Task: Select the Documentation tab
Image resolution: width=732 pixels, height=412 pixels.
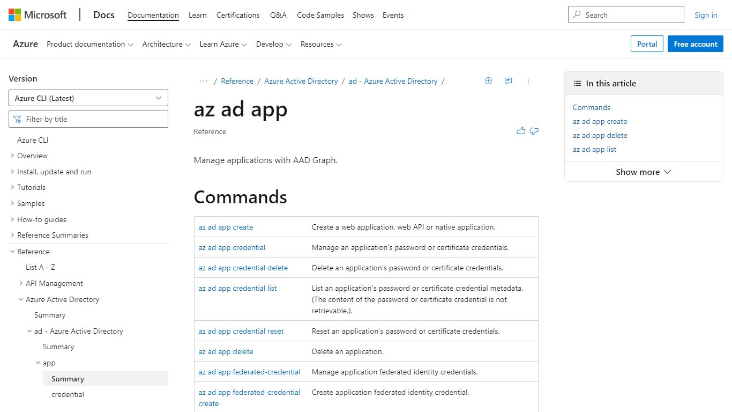Action: tap(153, 15)
